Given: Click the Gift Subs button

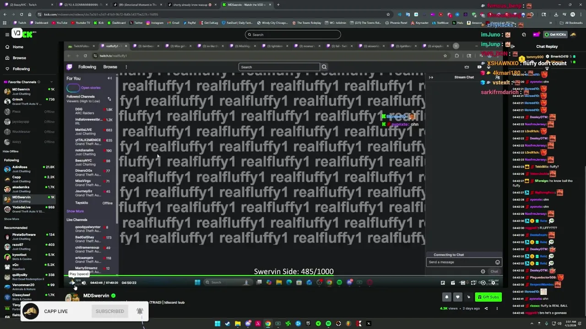Looking at the screenshot, I should [x=488, y=297].
